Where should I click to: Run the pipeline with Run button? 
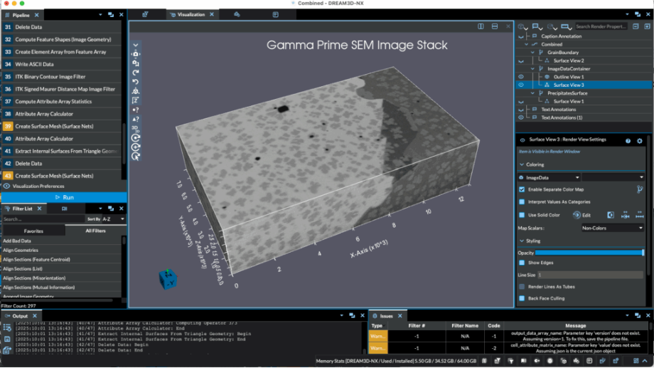pos(64,197)
